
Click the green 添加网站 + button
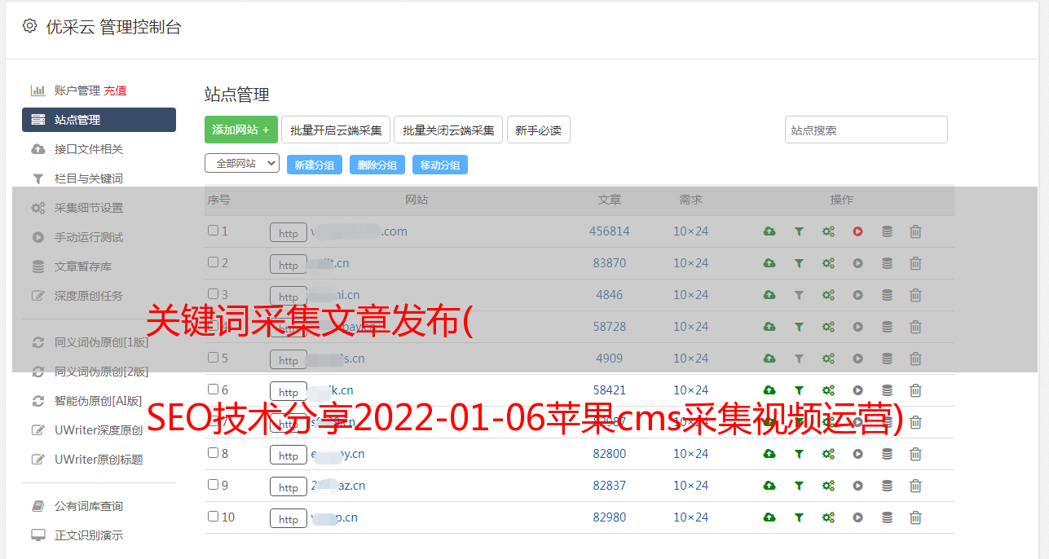[x=240, y=130]
